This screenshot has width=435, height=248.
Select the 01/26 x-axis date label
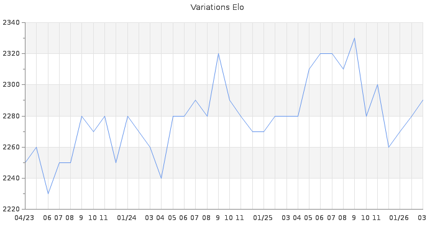coord(399,218)
